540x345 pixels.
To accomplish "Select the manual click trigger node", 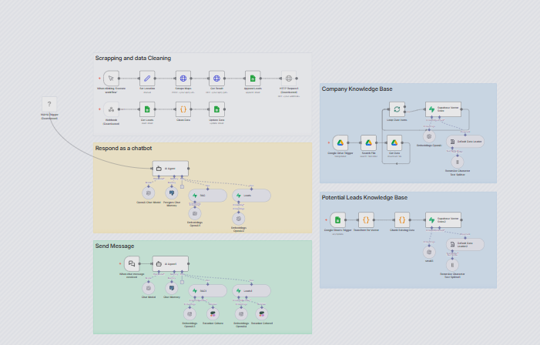I will [x=111, y=79].
